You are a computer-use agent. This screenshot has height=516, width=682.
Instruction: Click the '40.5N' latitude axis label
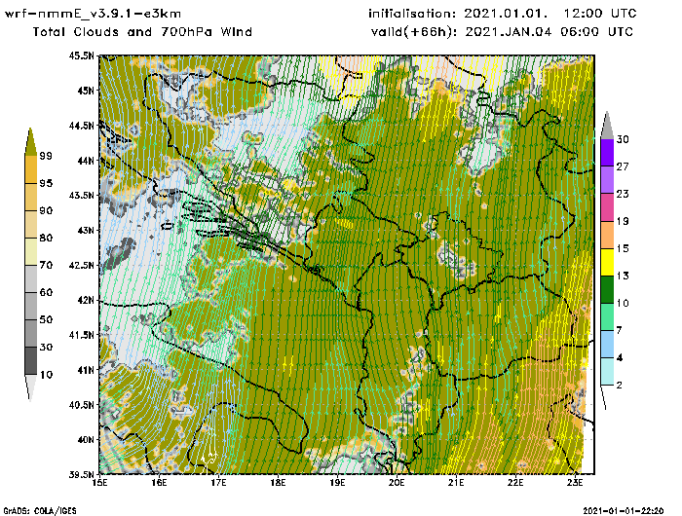pyautogui.click(x=81, y=405)
